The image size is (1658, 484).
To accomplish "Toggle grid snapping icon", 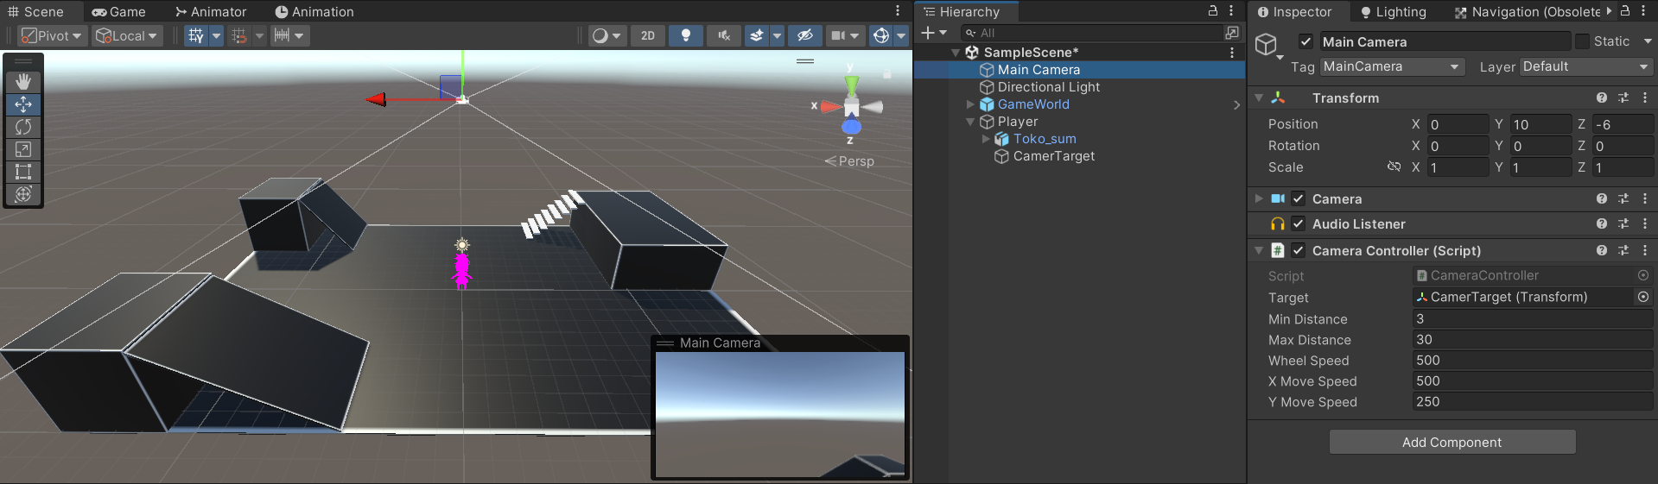I will tap(239, 35).
